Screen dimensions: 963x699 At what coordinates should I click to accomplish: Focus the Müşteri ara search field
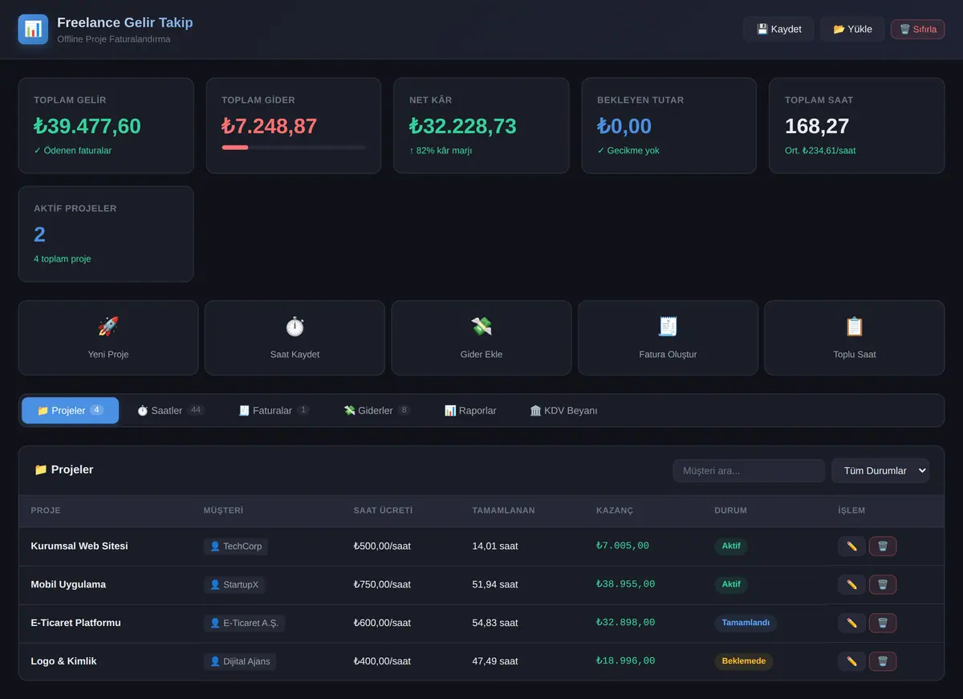tap(749, 471)
